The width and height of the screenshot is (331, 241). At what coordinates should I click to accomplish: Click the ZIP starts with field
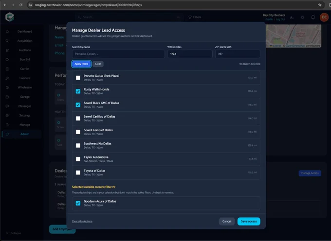coord(238,54)
